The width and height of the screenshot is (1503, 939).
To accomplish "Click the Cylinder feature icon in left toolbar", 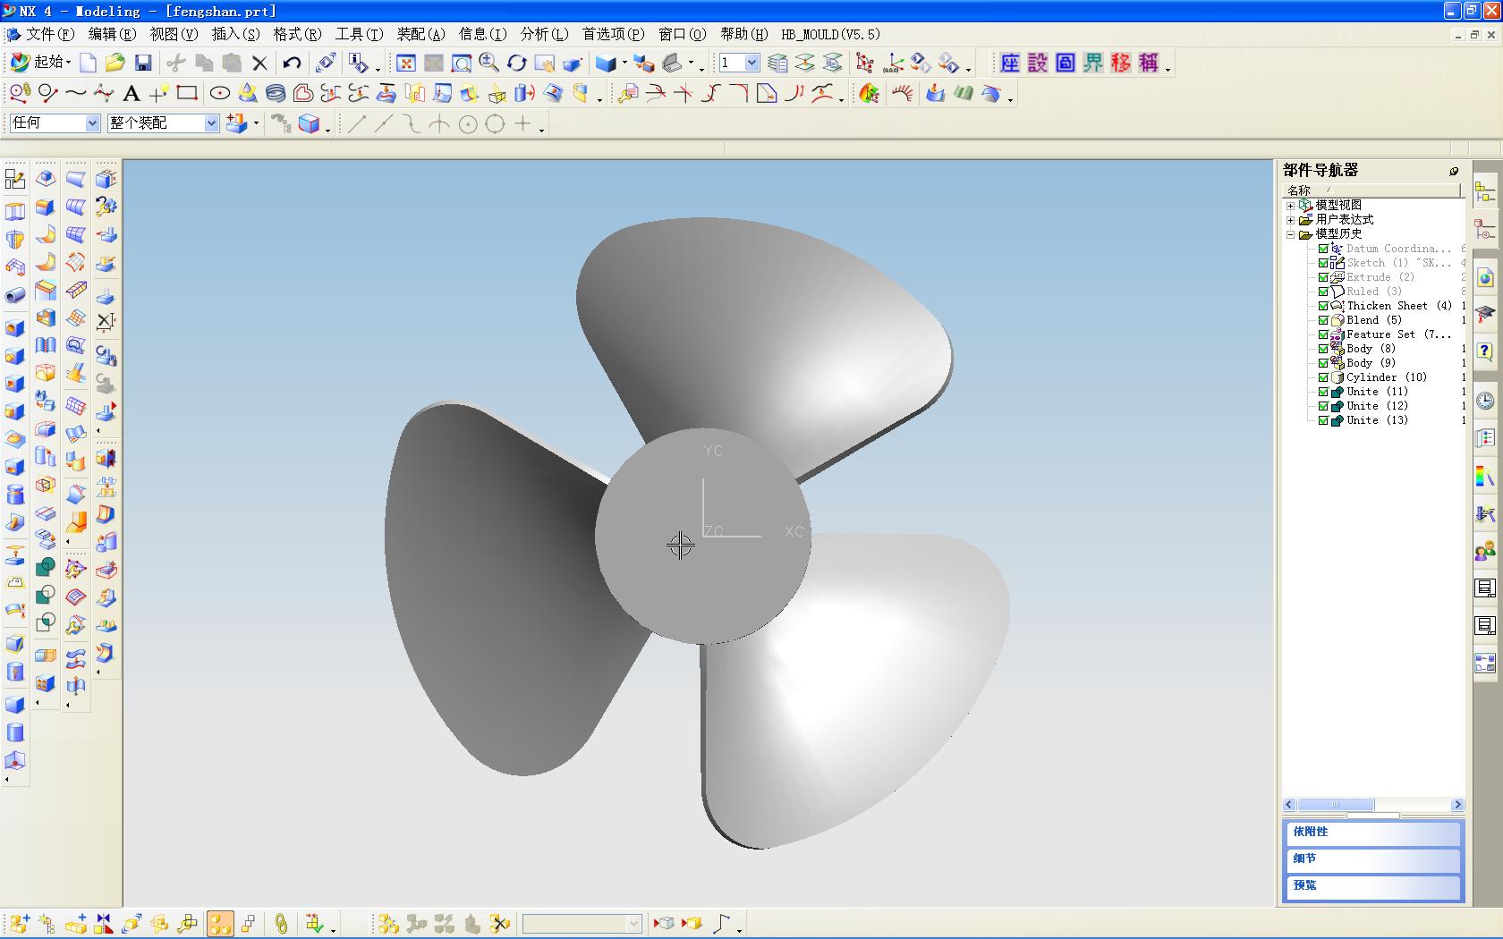I will point(15,733).
